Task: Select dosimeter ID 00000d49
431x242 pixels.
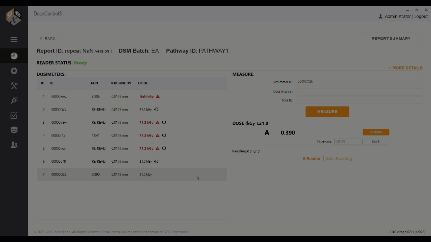Action: (x=59, y=161)
